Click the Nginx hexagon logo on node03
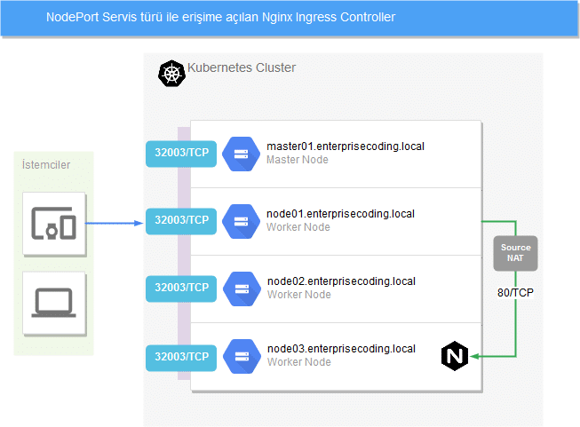The width and height of the screenshot is (580, 427). pos(455,356)
